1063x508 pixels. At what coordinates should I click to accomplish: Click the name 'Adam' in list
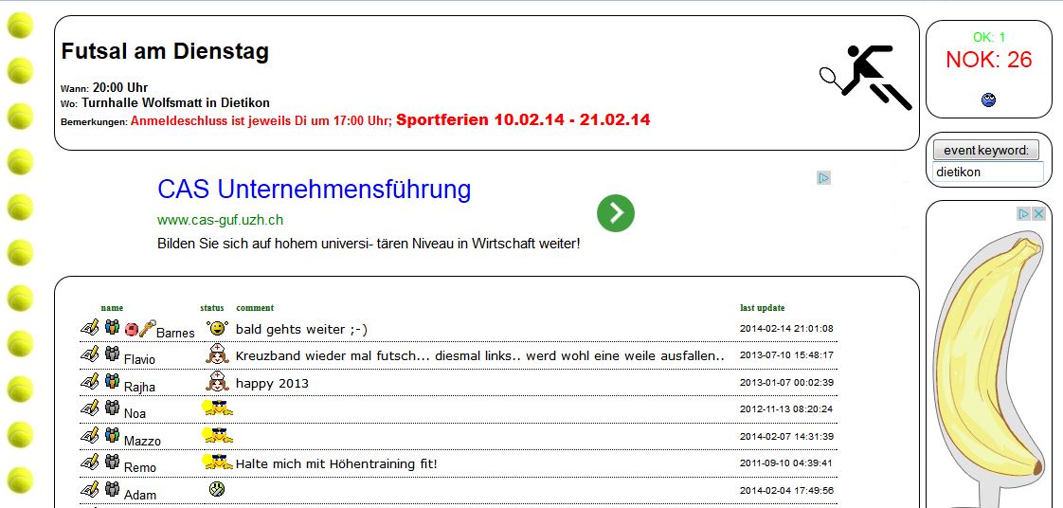pyautogui.click(x=140, y=495)
